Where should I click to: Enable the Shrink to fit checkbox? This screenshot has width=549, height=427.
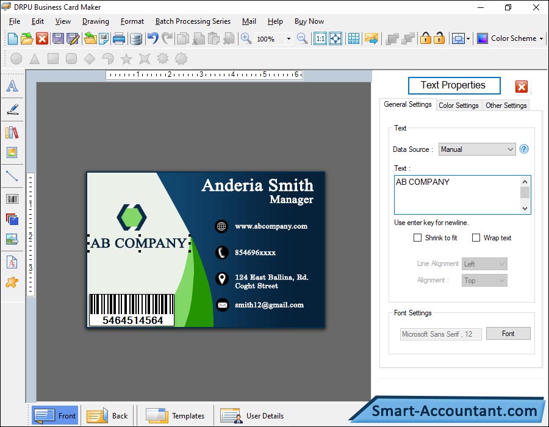[x=417, y=238]
